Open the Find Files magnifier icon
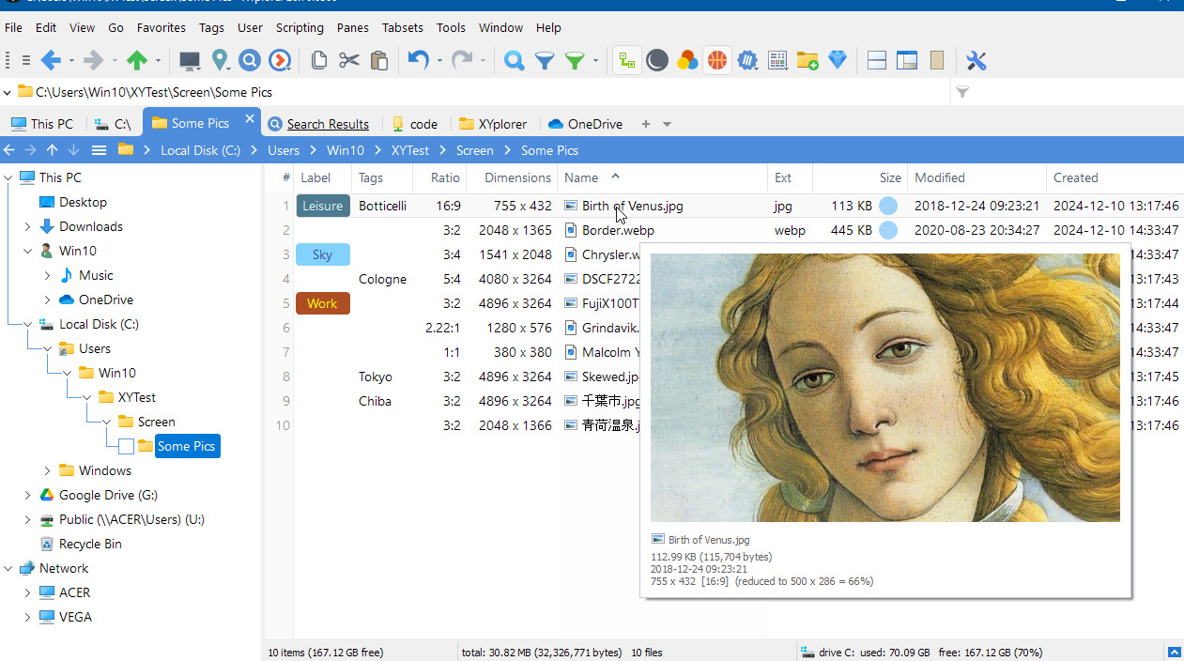This screenshot has height=661, width=1184. [514, 60]
